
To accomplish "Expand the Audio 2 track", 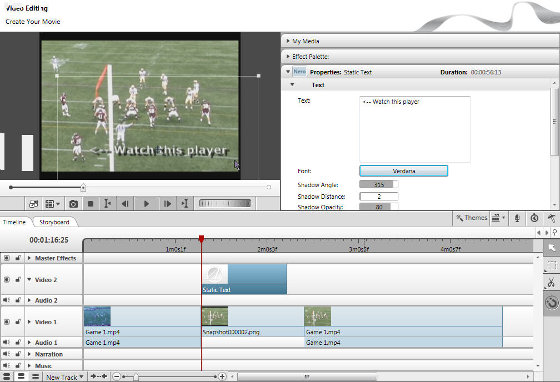I will (x=29, y=300).
